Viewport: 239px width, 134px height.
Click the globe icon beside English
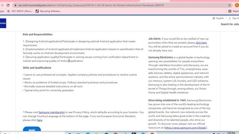[214, 18]
